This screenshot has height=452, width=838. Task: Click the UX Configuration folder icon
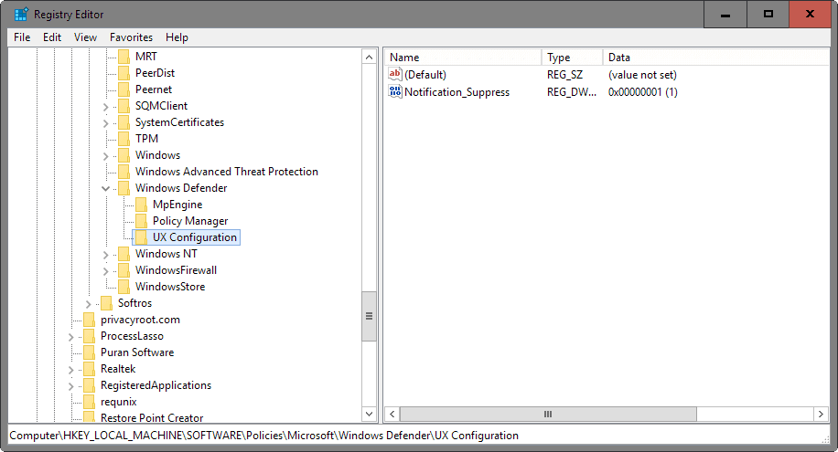pyautogui.click(x=141, y=237)
